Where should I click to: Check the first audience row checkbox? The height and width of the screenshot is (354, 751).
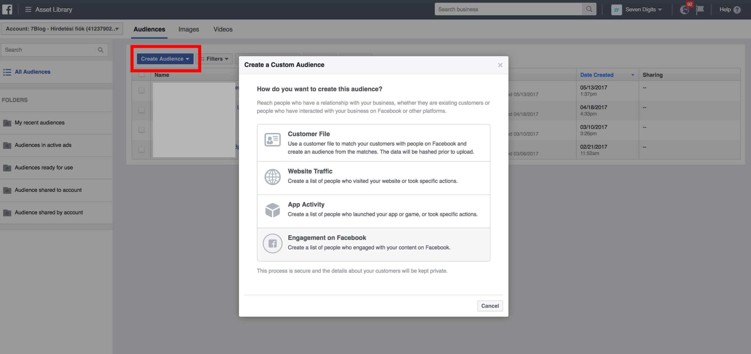[141, 90]
